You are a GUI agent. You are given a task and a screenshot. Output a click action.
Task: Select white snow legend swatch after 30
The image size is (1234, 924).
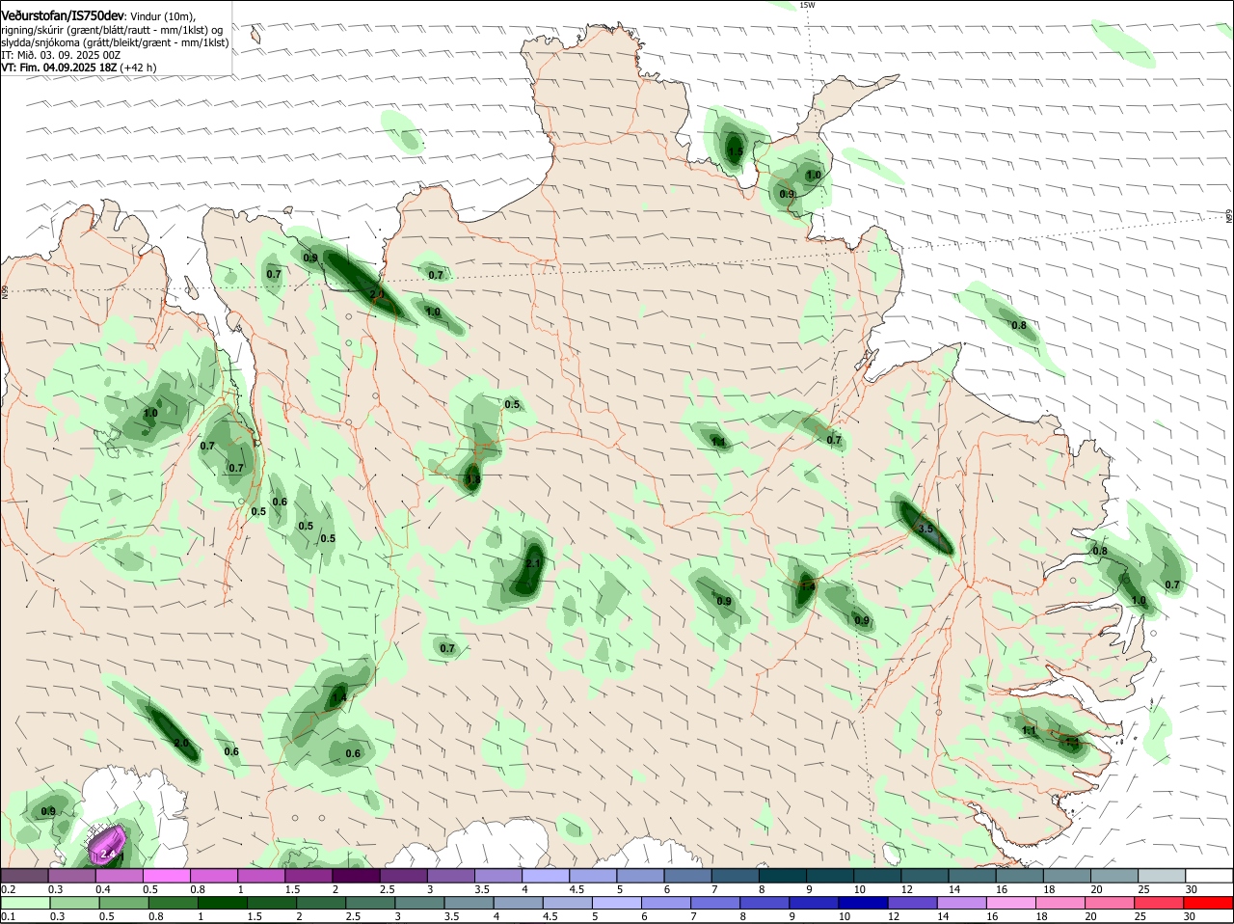1210,875
